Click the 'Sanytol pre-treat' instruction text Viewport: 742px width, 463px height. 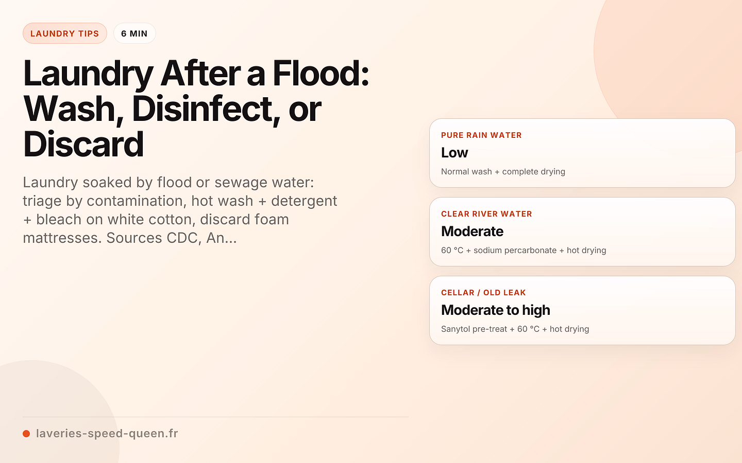[x=474, y=329]
